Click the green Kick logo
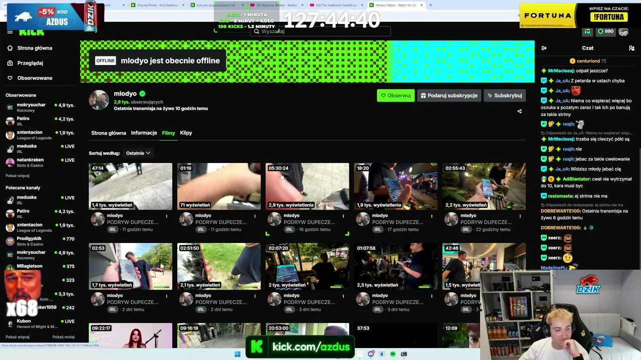This screenshot has height=360, width=641. (32, 32)
